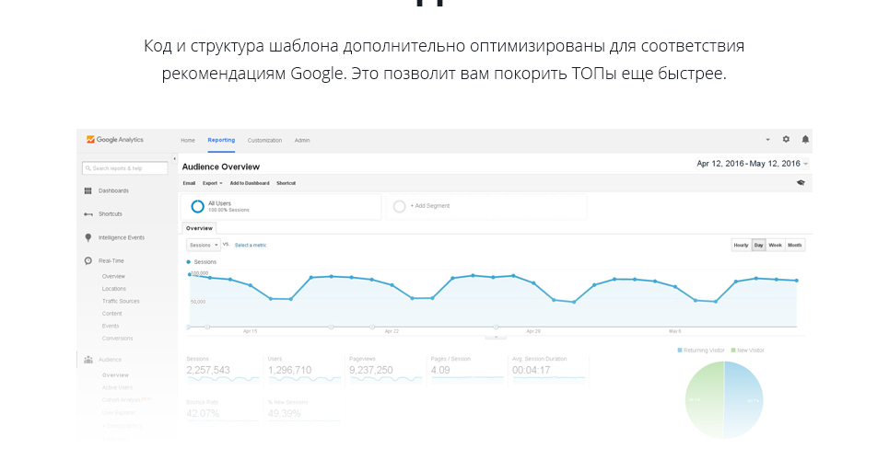Click the Returning Visitor legend swatch
The width and height of the screenshot is (889, 460).
680,351
